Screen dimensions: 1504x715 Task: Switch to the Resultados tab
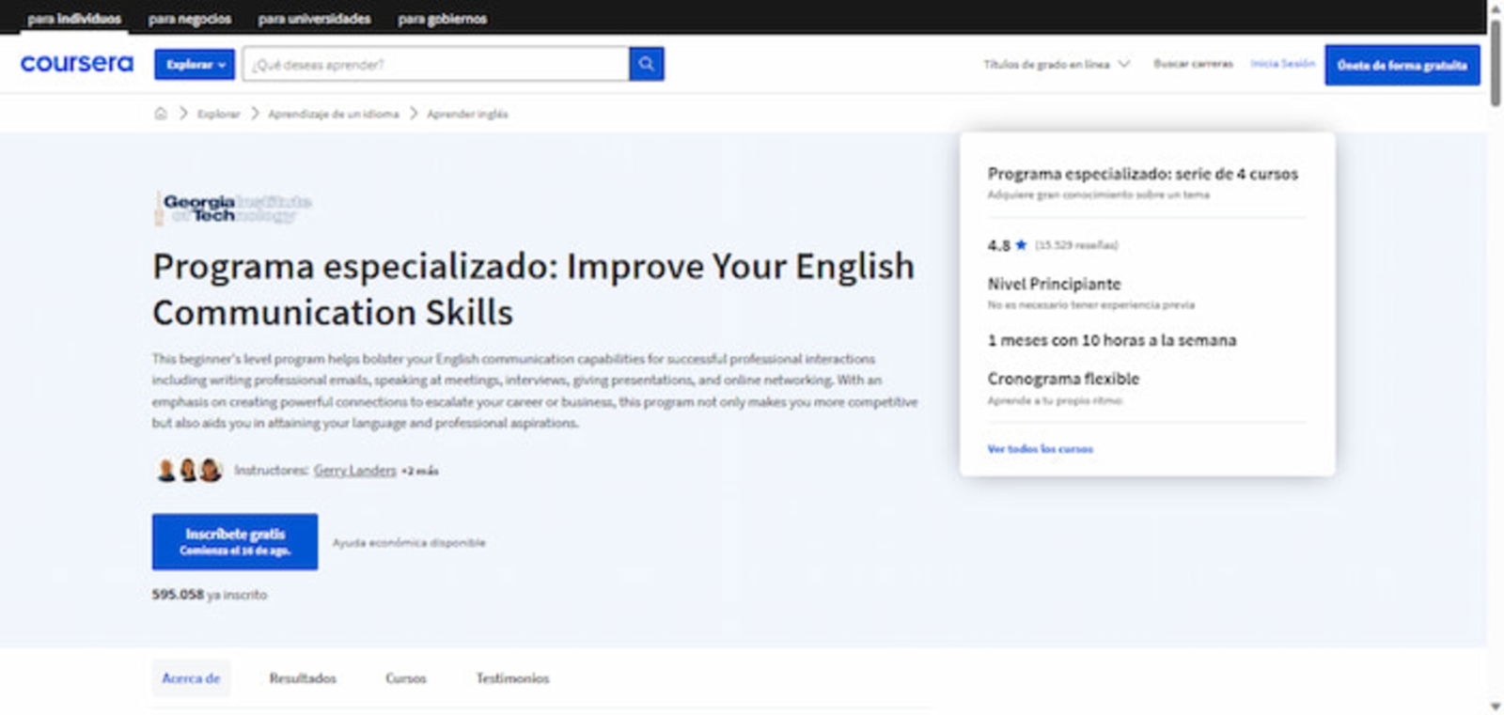(303, 678)
